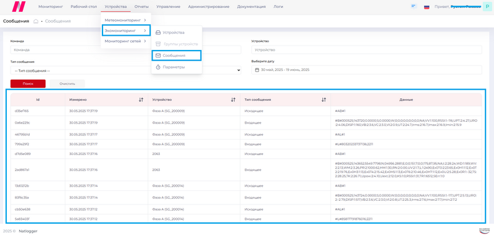Image resolution: width=494 pixels, height=236 pixels.
Task: Focus the Команда input field
Action: click(126, 50)
